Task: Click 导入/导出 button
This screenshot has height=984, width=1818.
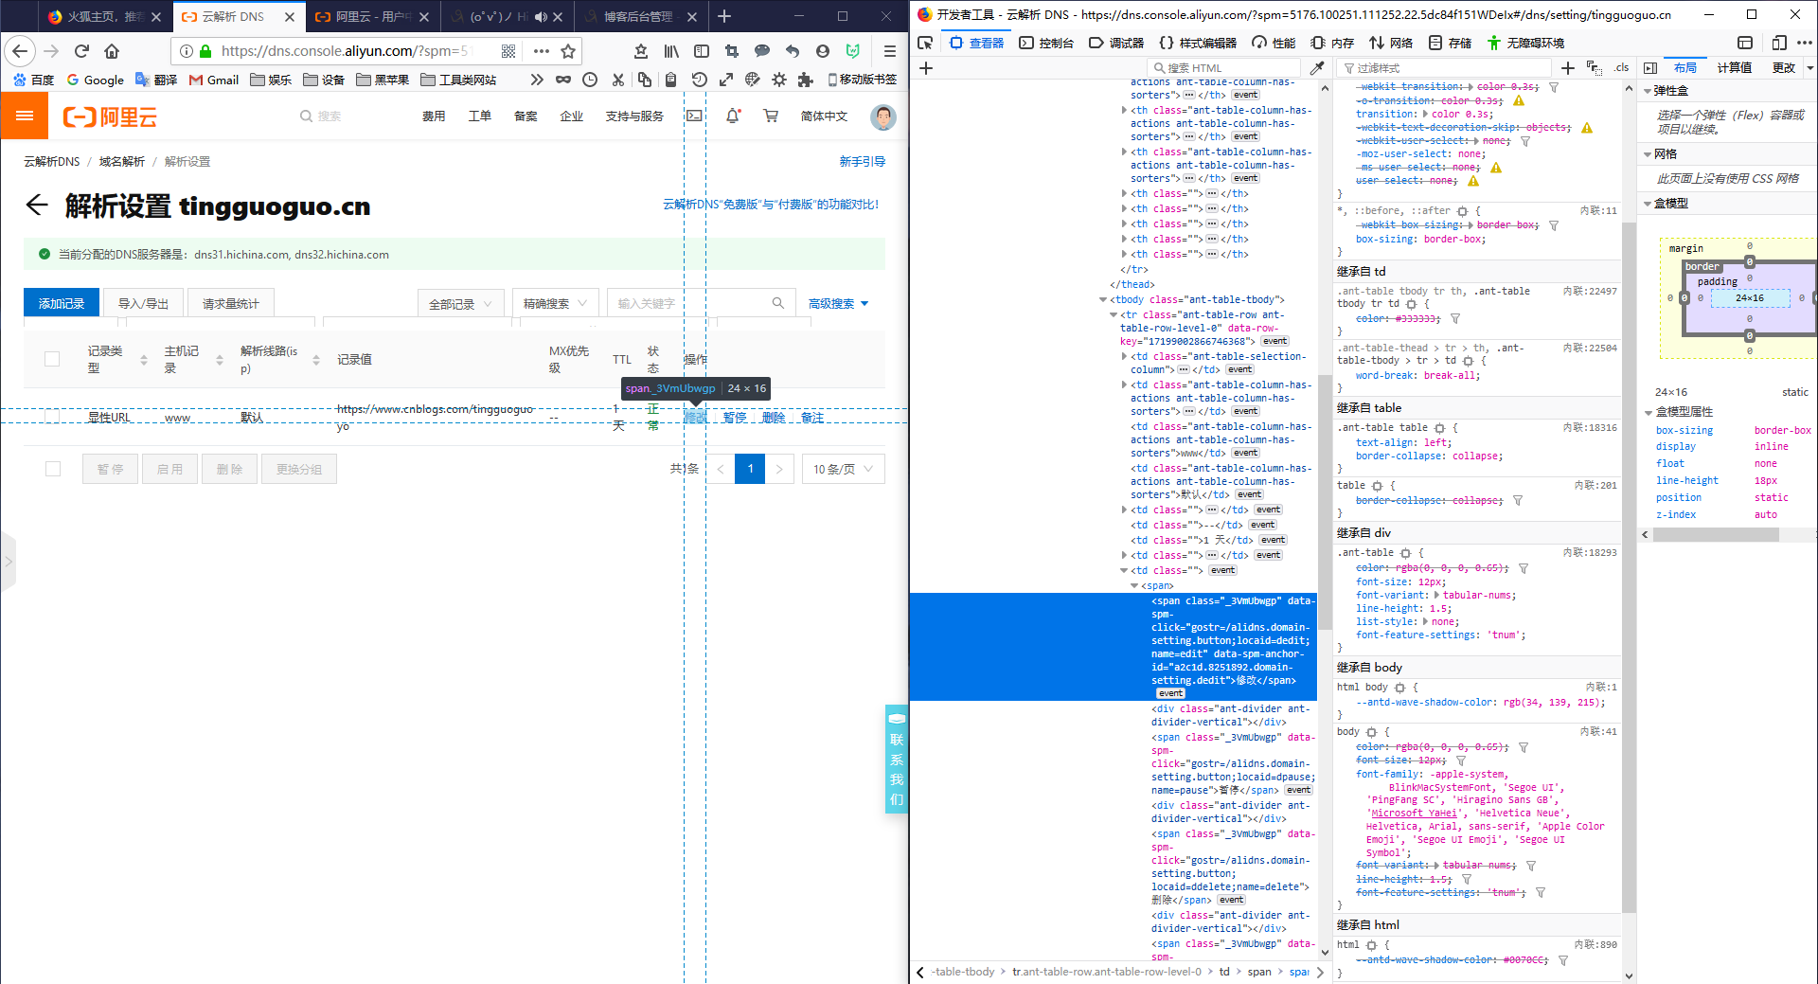Action: click(143, 303)
